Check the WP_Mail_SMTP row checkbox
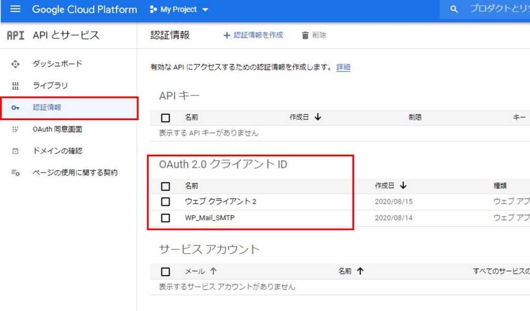Image resolution: width=530 pixels, height=311 pixels. (x=165, y=218)
